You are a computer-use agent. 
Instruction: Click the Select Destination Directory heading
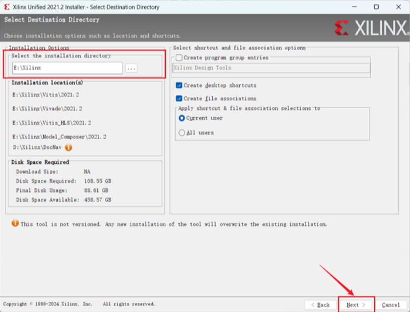pyautogui.click(x=52, y=20)
